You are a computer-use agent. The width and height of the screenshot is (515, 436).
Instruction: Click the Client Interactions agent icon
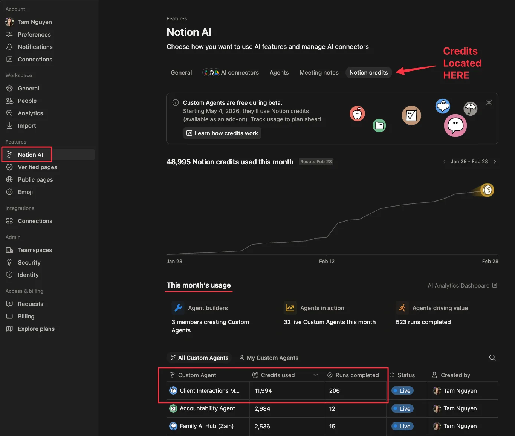[173, 390]
